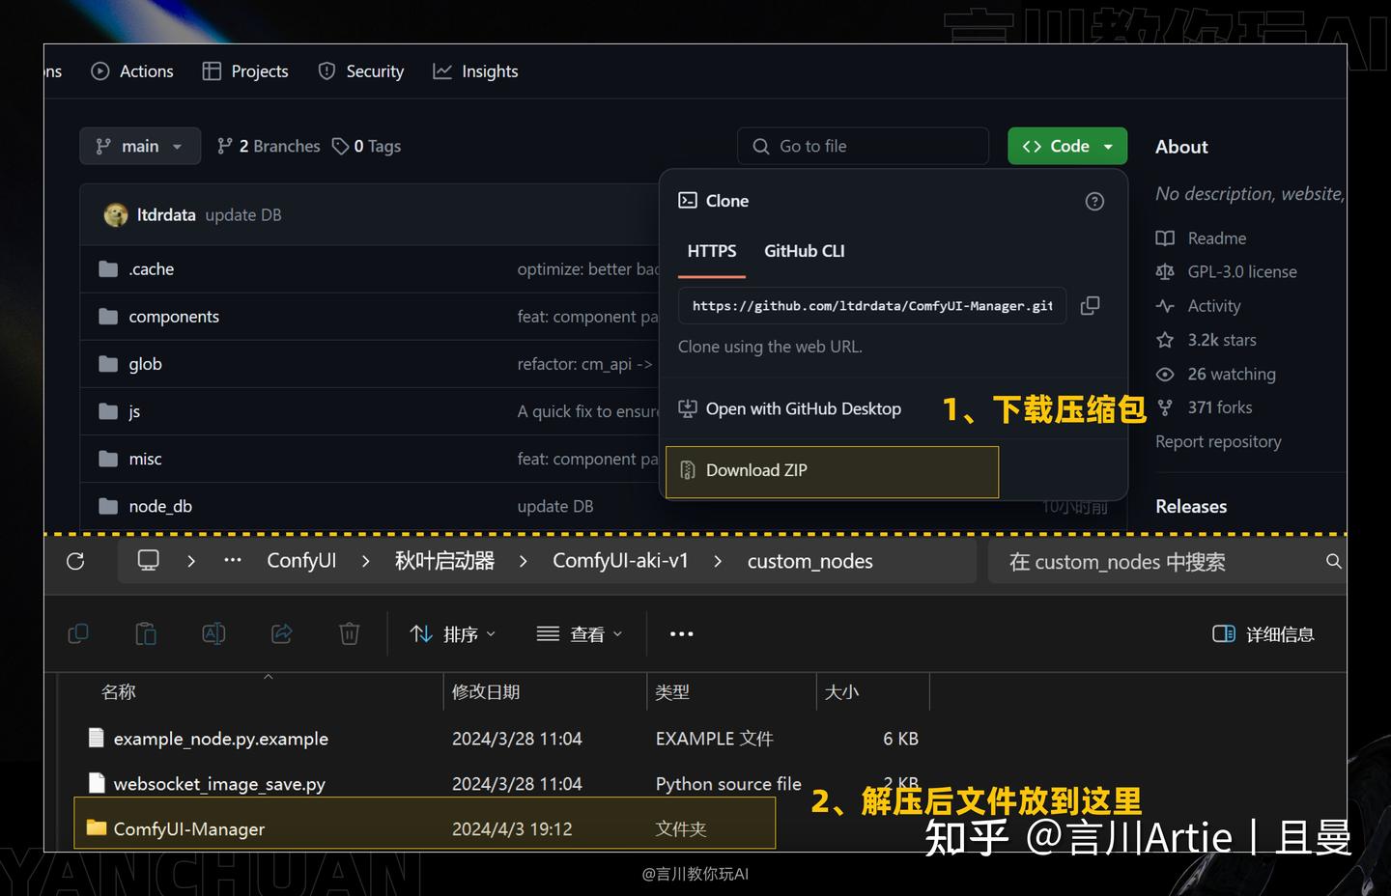Screen dimensions: 1391x896
Task: Click the breadcrumb ellipsis for hidden path
Action: (x=233, y=560)
